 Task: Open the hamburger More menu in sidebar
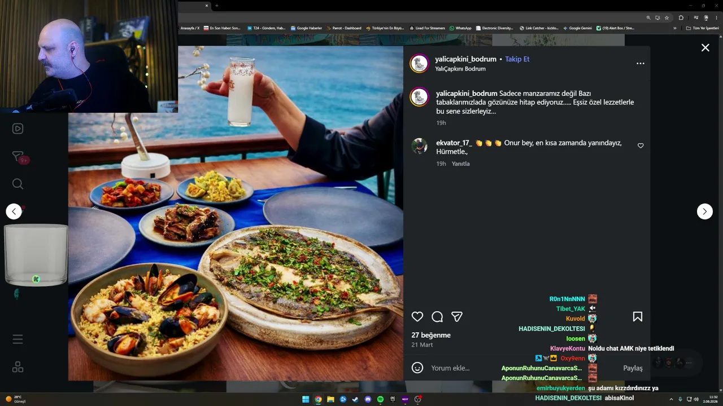(x=18, y=339)
